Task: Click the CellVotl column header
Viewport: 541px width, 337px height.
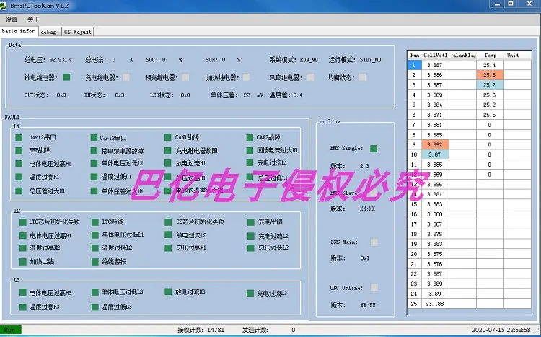Action: 435,55
